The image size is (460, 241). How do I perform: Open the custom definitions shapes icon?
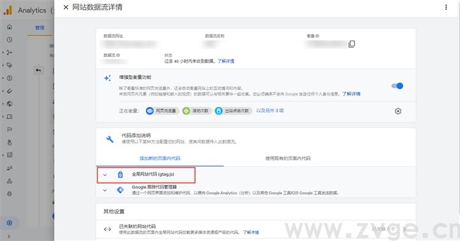[x=9, y=181]
